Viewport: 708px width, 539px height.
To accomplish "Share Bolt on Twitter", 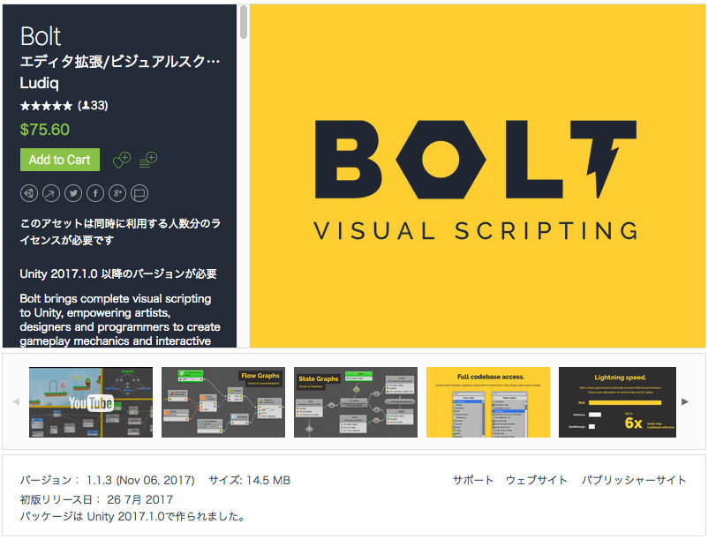I will pyautogui.click(x=73, y=193).
